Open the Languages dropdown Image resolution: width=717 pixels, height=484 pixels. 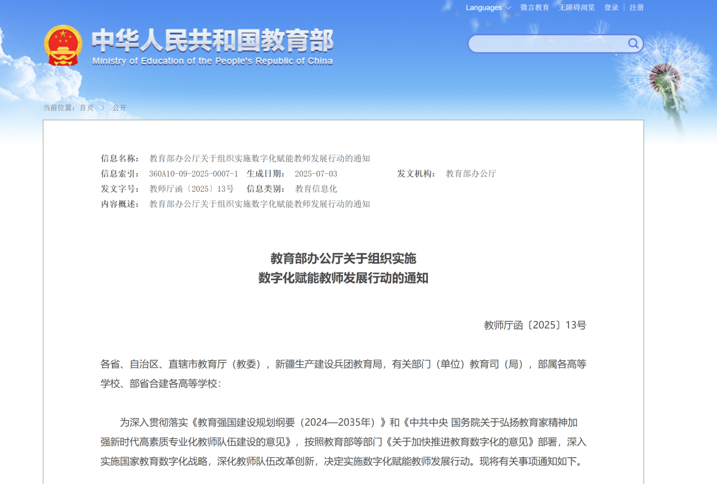pyautogui.click(x=488, y=7)
